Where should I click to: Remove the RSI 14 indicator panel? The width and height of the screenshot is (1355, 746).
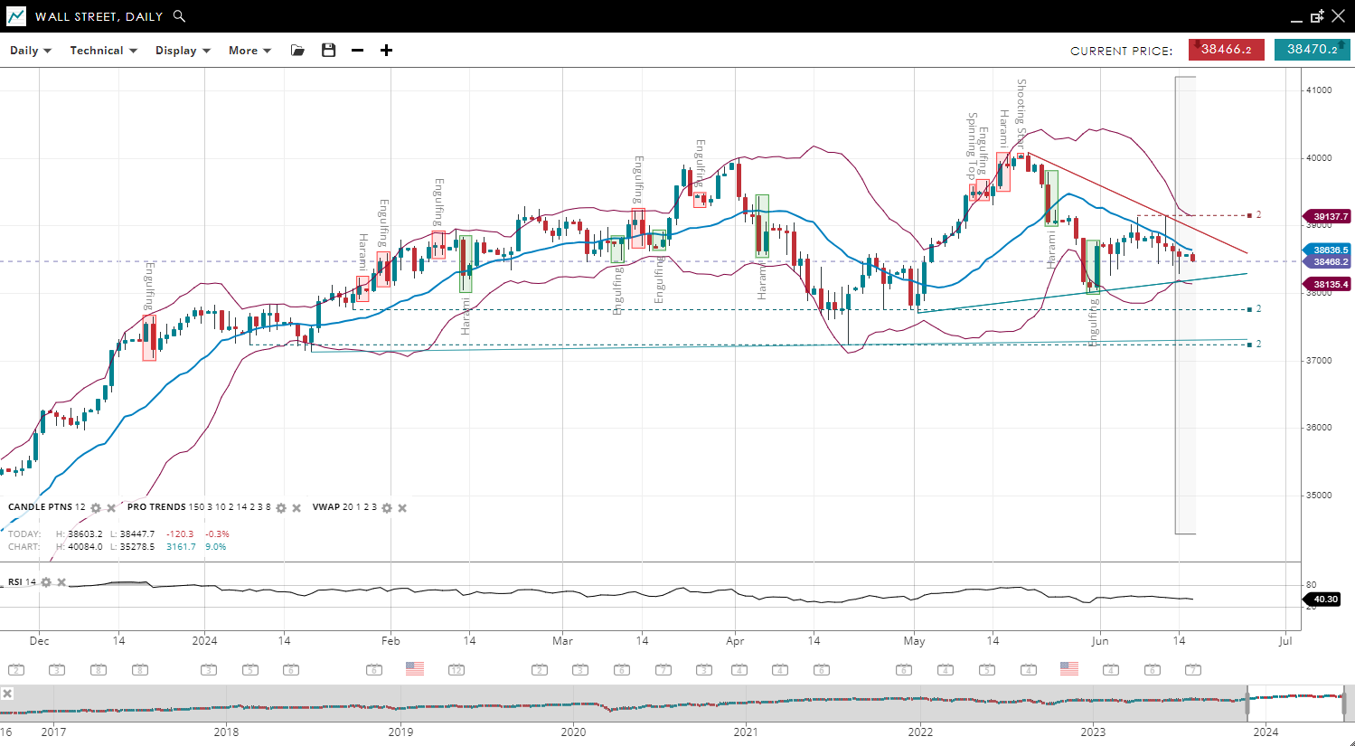pos(61,582)
